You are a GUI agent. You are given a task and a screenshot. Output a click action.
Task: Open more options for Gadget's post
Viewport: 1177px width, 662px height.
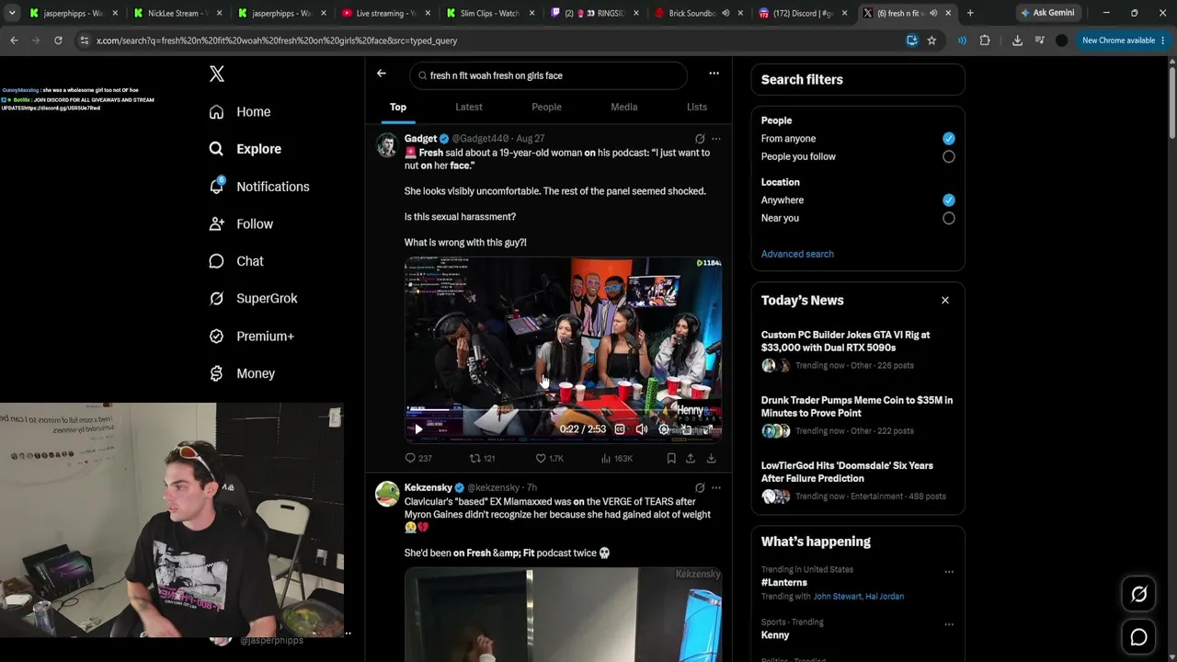[716, 139]
